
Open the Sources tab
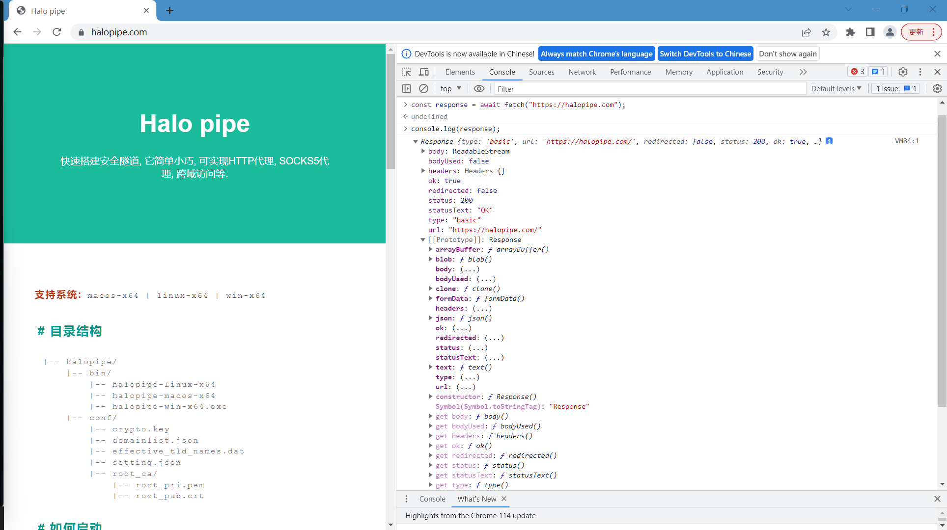pyautogui.click(x=541, y=72)
